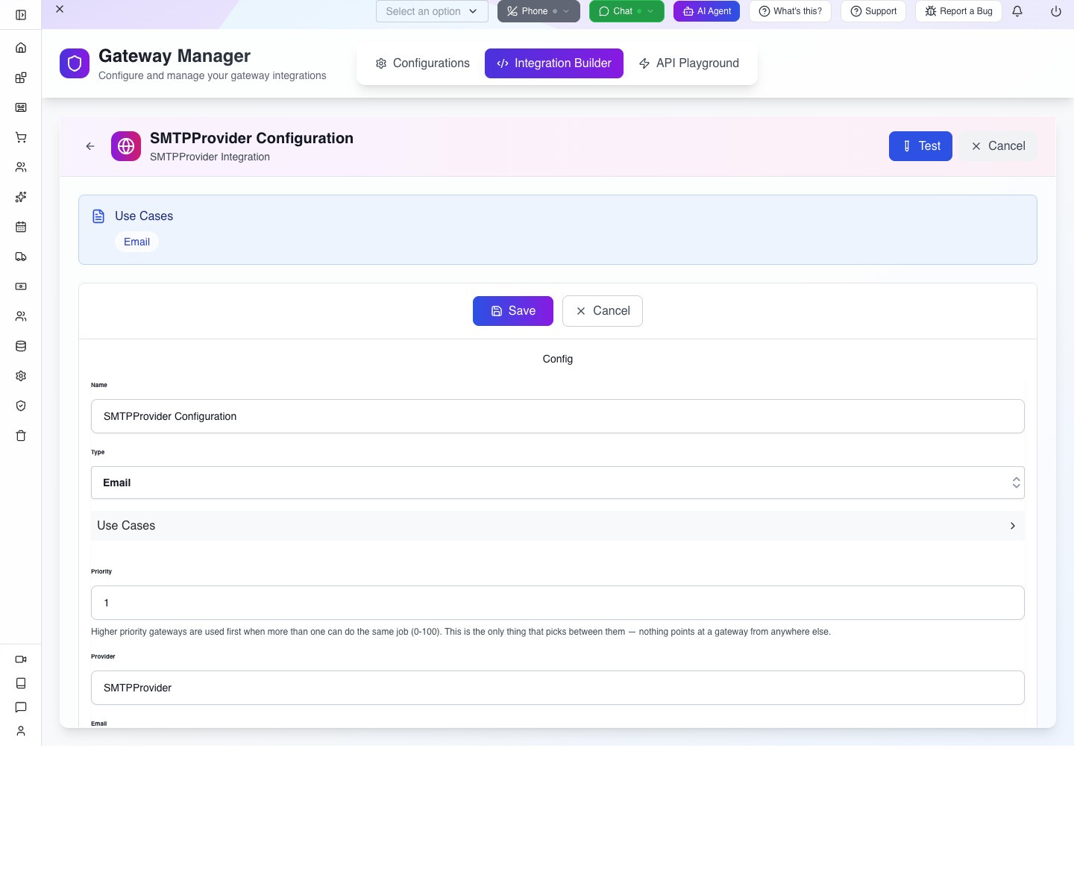
Task: Open the message bubble sidebar icon
Action: tap(21, 707)
